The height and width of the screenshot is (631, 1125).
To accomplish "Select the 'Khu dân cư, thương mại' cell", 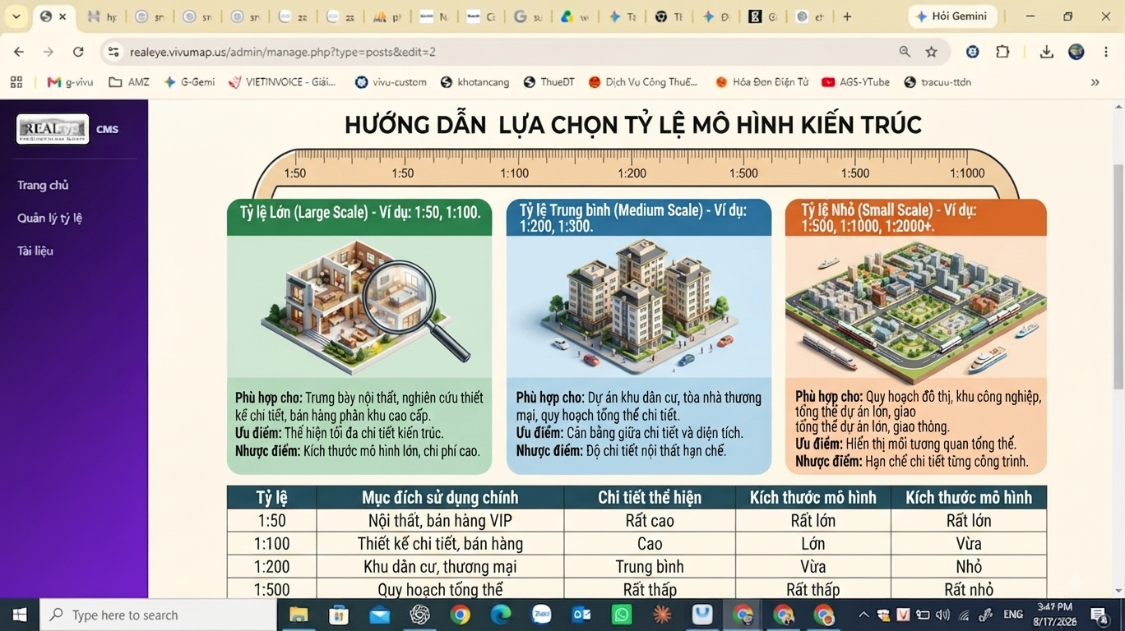I will click(x=440, y=566).
